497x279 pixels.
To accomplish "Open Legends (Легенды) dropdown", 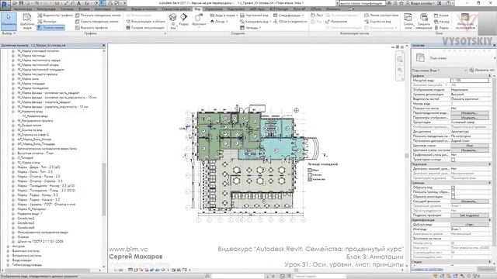I will coord(250,28).
